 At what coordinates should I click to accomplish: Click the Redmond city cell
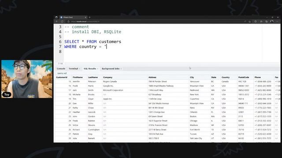[194, 90]
